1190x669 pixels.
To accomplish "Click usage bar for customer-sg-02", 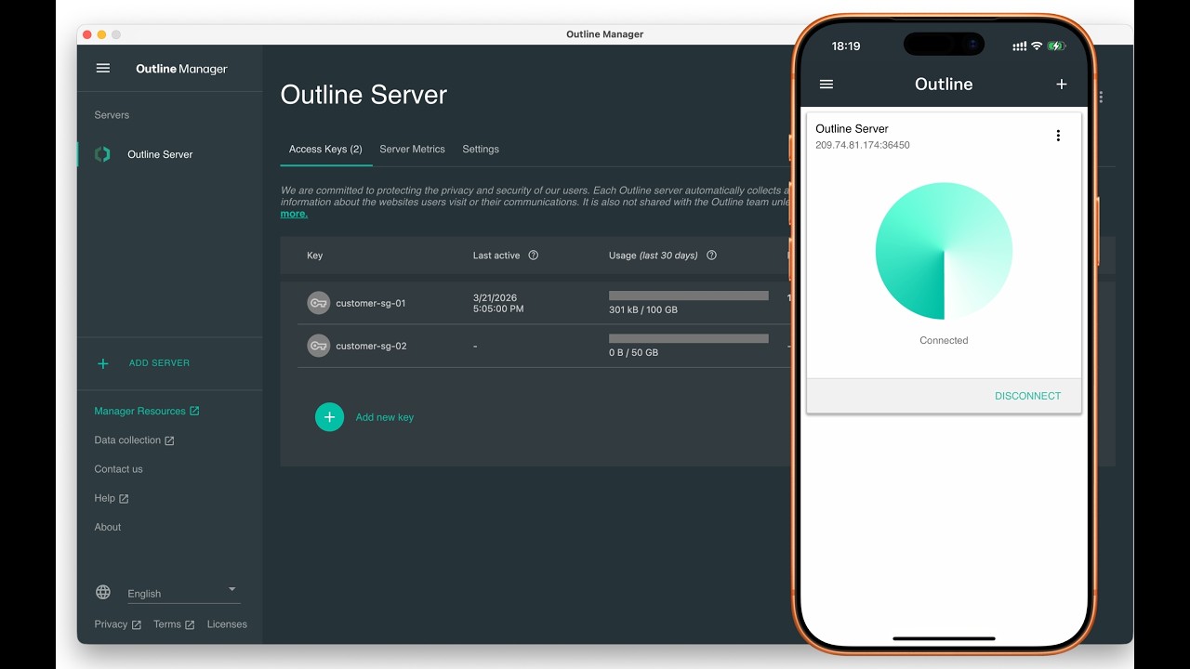I will pyautogui.click(x=689, y=338).
